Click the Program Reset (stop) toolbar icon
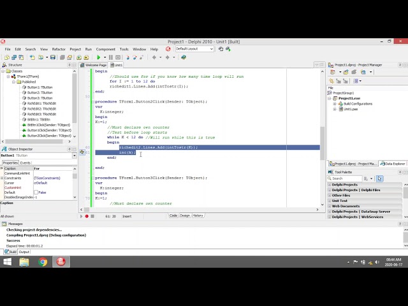 (x=118, y=57)
